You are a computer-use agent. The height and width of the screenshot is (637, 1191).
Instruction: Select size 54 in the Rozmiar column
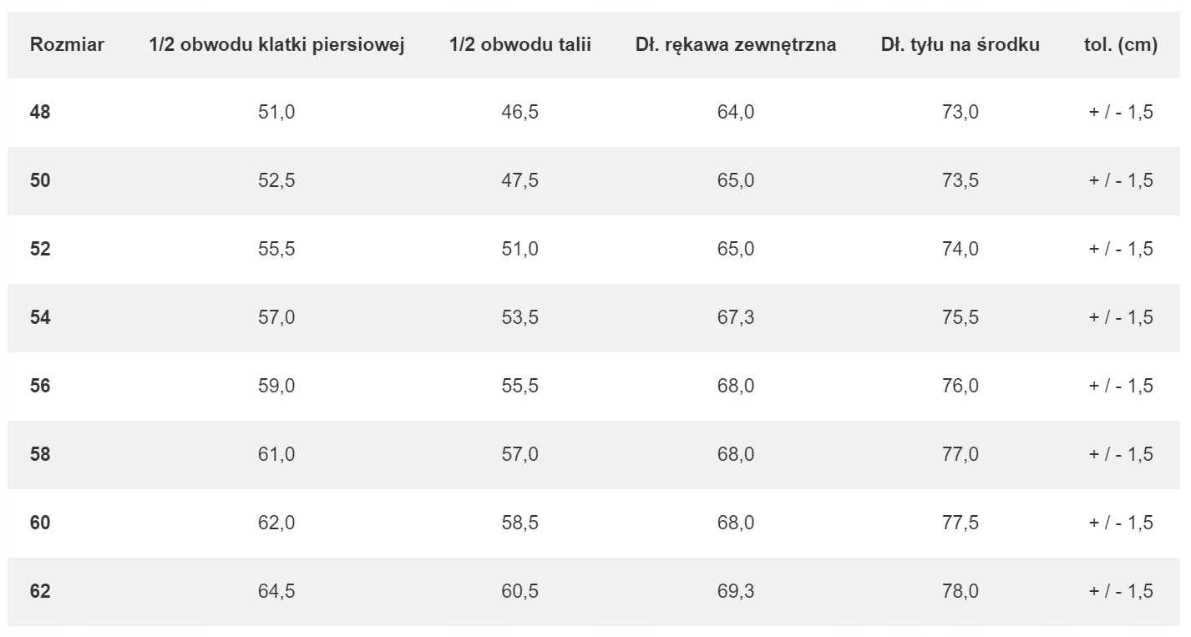[40, 317]
